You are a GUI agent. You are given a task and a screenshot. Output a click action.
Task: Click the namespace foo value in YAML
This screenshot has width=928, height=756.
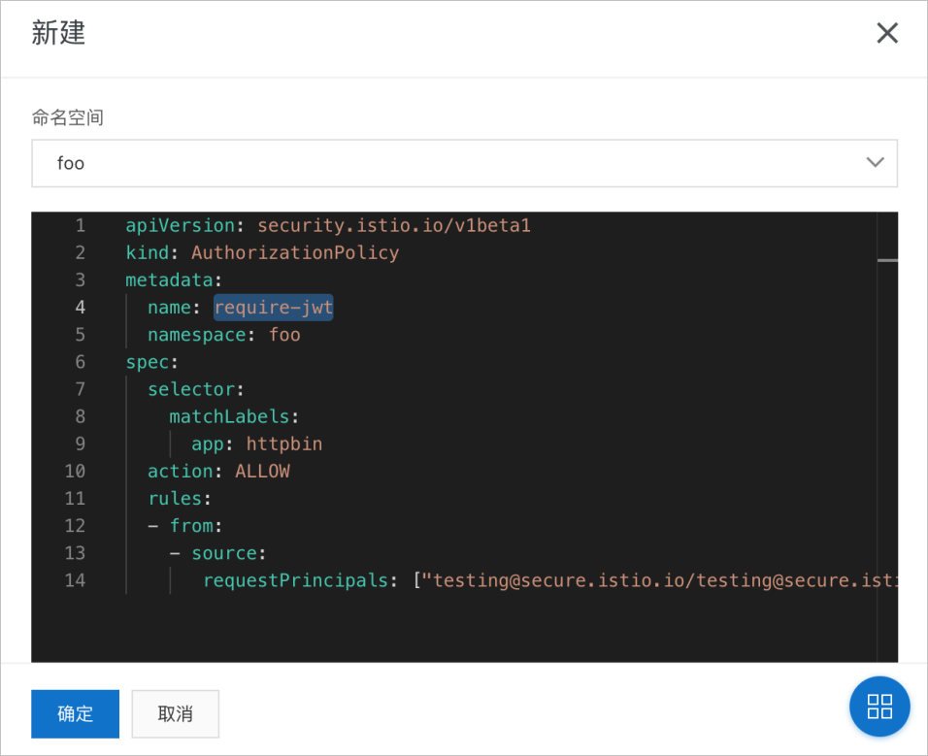click(x=284, y=335)
